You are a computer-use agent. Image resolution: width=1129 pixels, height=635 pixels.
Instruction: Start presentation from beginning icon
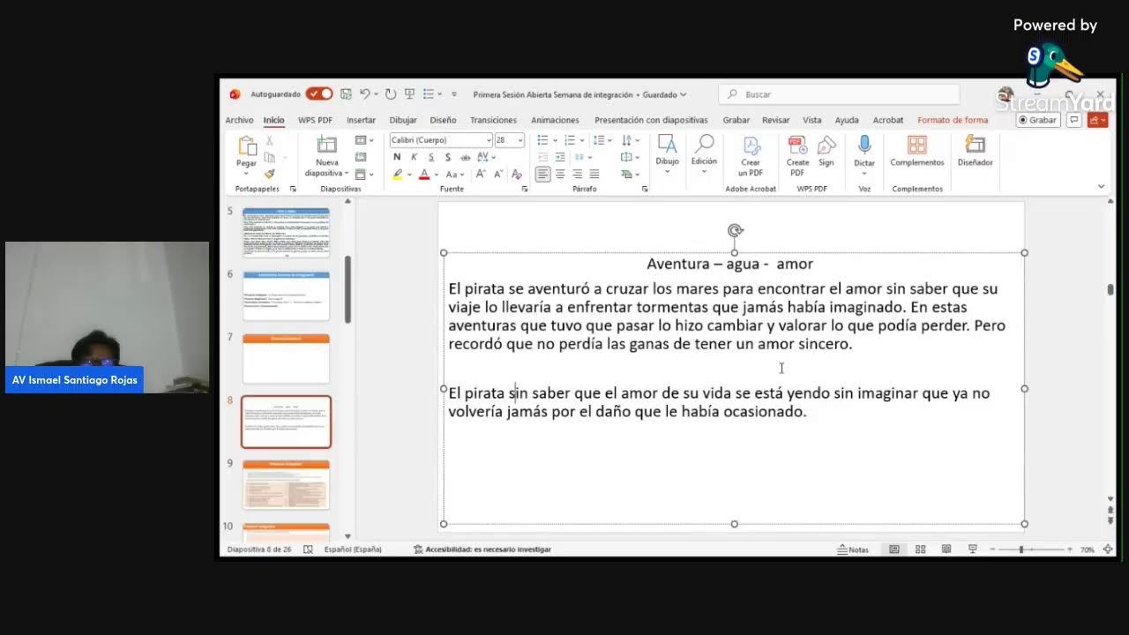(x=409, y=94)
